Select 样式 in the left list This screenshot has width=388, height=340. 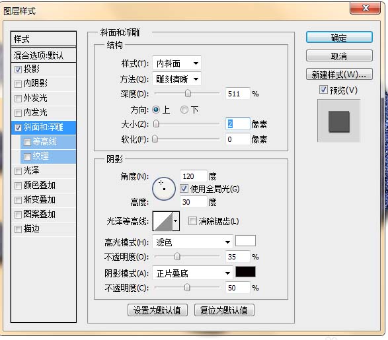tap(44, 39)
